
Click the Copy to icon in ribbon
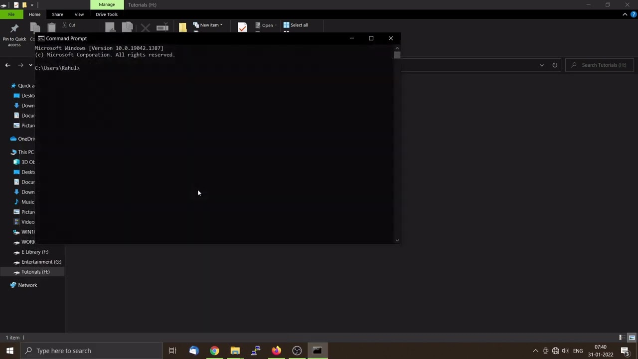[x=127, y=27]
